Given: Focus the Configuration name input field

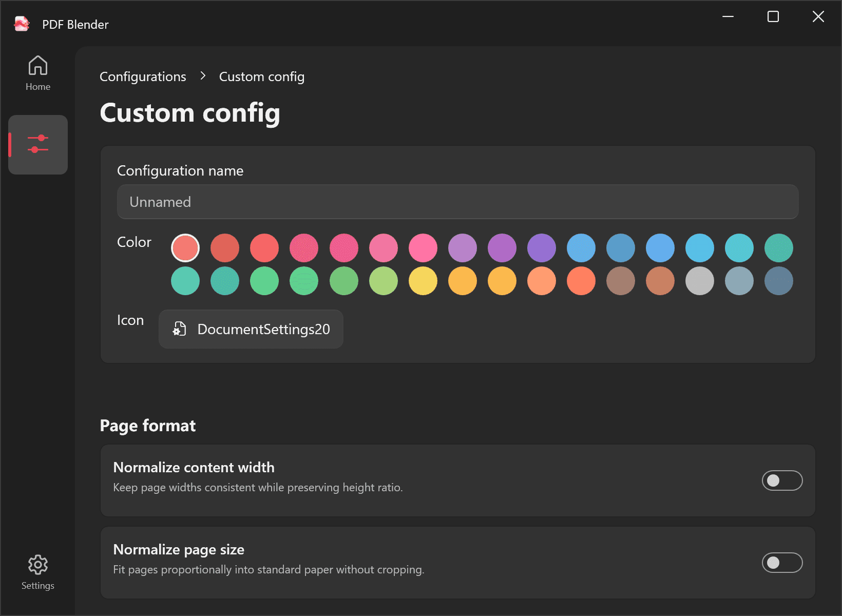Looking at the screenshot, I should [x=458, y=202].
